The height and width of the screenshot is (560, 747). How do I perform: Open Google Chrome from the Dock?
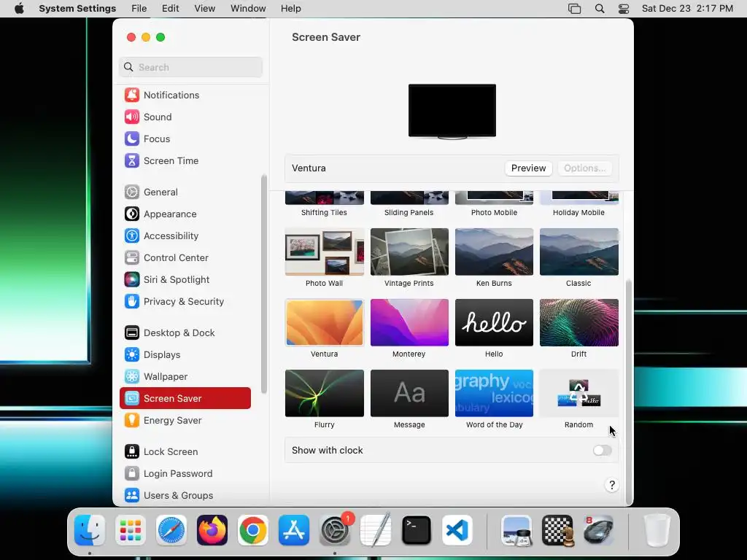tap(253, 530)
